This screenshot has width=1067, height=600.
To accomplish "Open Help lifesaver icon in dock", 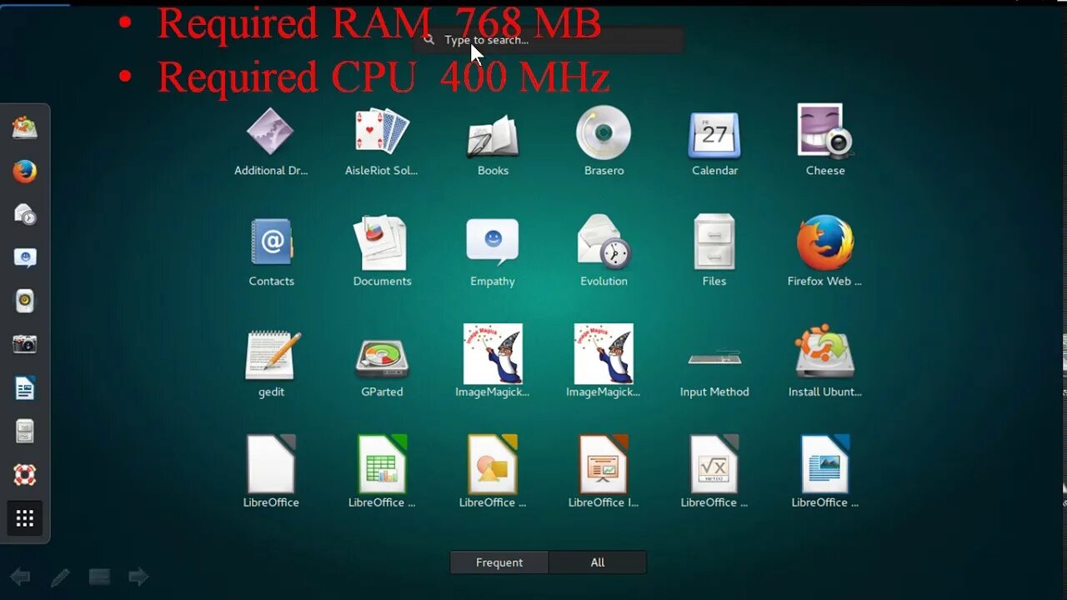I will tap(25, 475).
